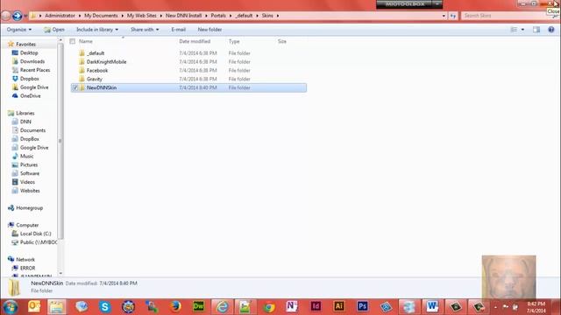Open Internet Explorer in the taskbar
Image resolution: width=561 pixels, height=315 pixels.
pos(222,307)
